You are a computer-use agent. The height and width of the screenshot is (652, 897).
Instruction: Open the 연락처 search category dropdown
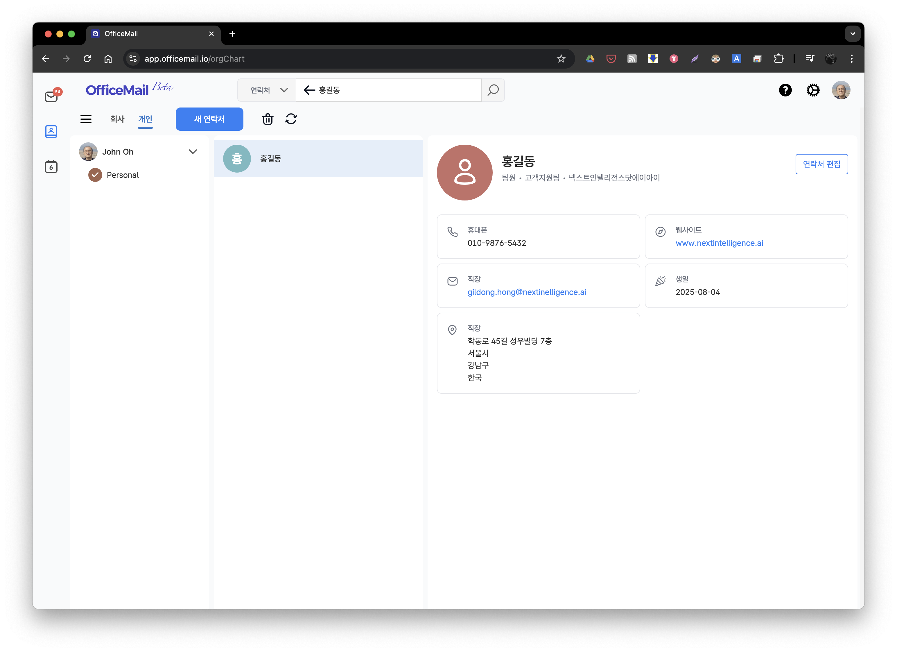point(267,90)
